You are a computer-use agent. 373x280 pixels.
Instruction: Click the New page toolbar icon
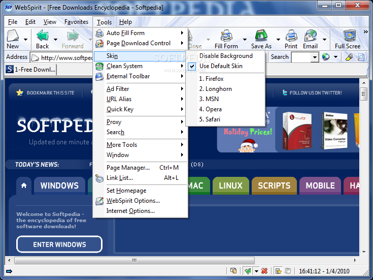click(x=13, y=36)
